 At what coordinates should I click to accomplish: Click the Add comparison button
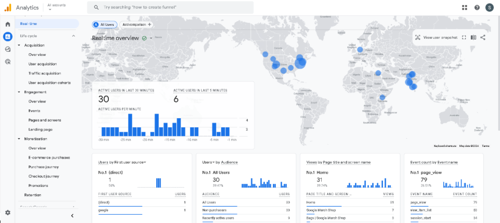click(137, 24)
